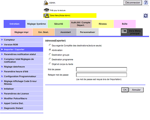Image resolution: width=150 pixels, height=120 pixels.
Task: Choose the Destination programme radio option
Action: point(50,59)
